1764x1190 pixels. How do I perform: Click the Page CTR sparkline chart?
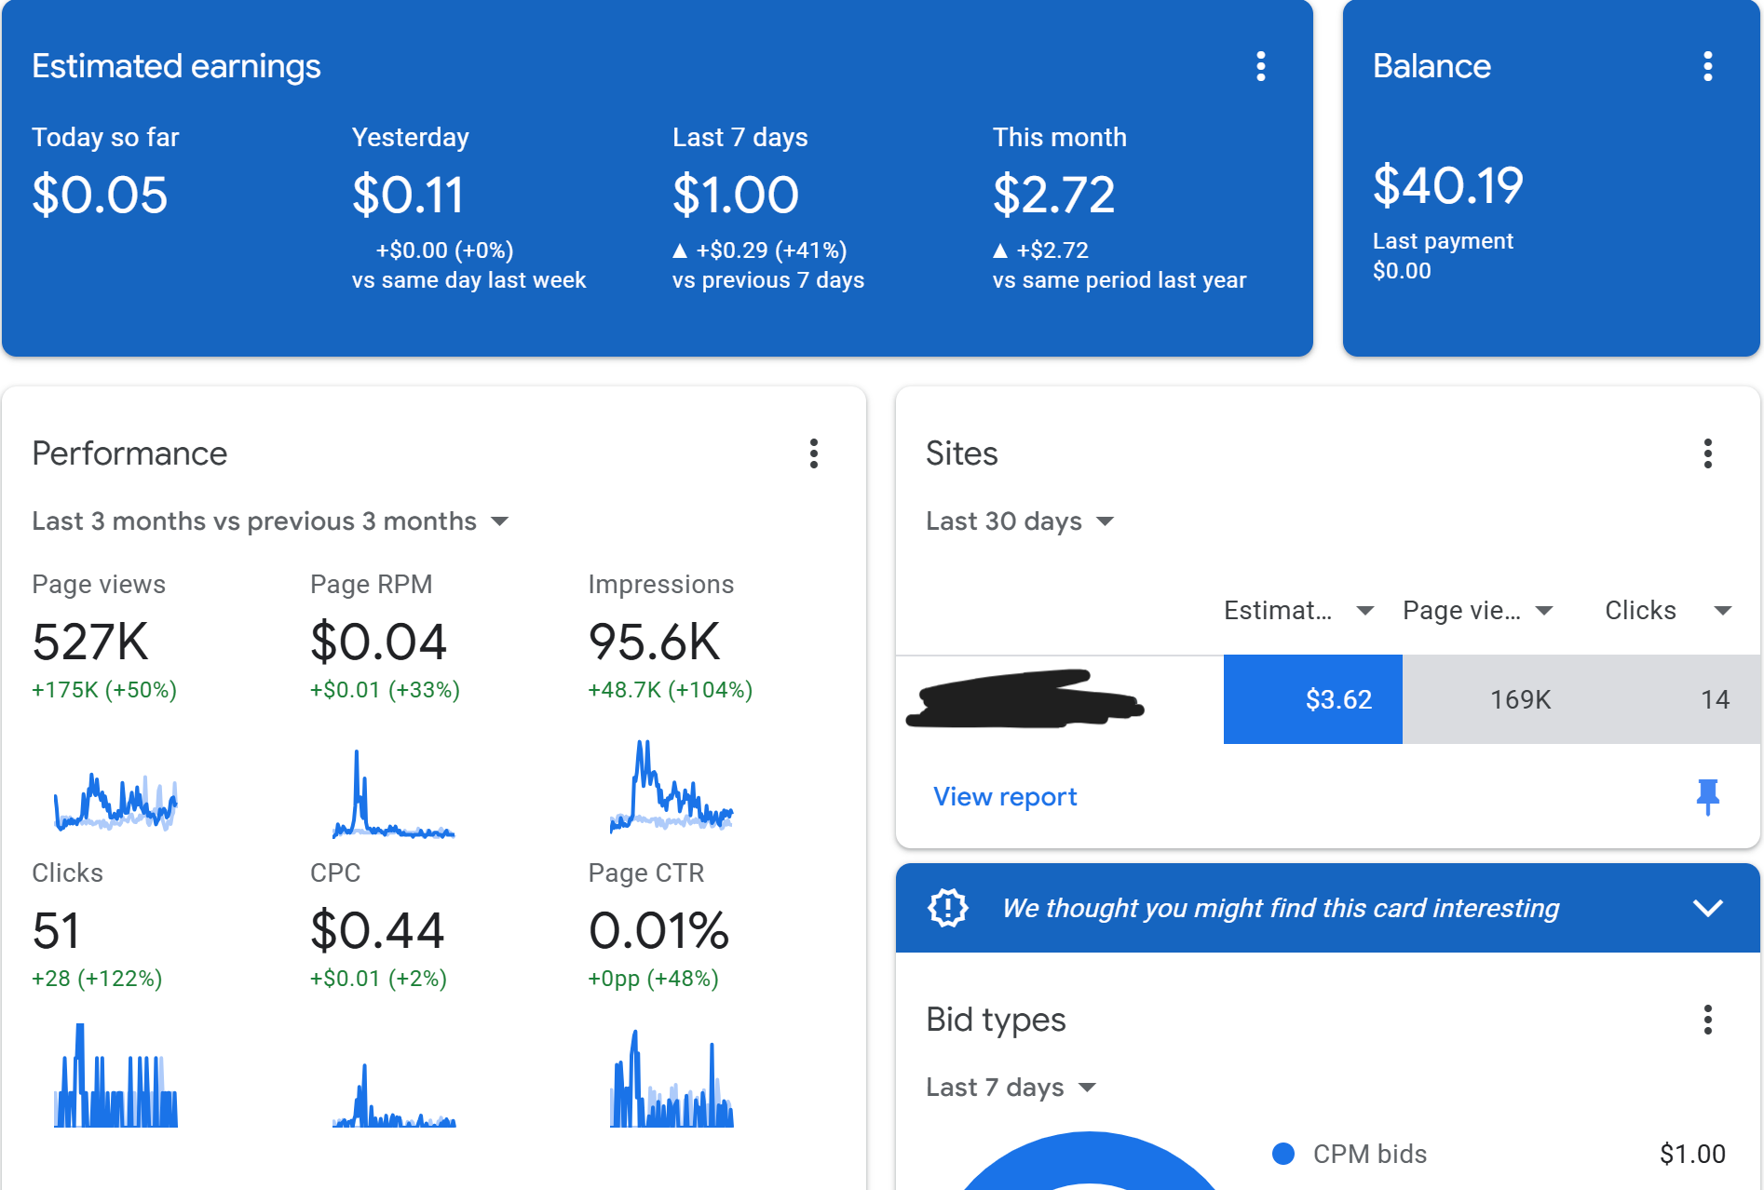point(672,1077)
